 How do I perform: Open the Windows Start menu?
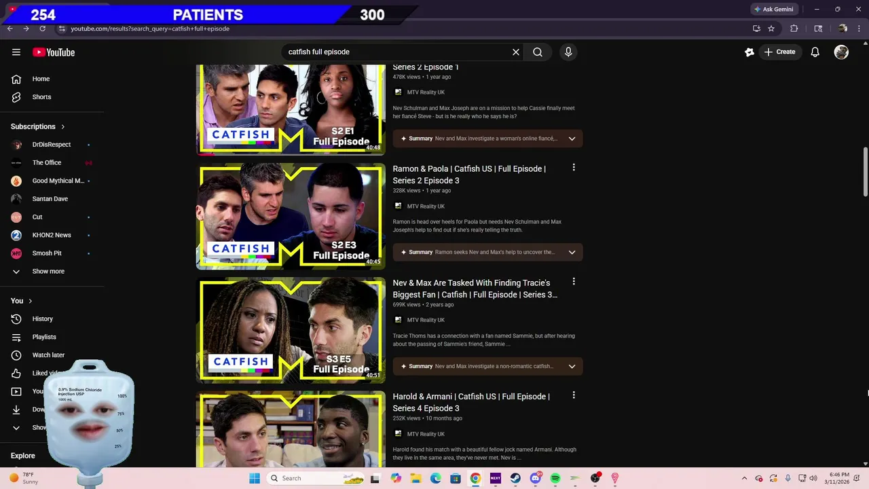[255, 478]
